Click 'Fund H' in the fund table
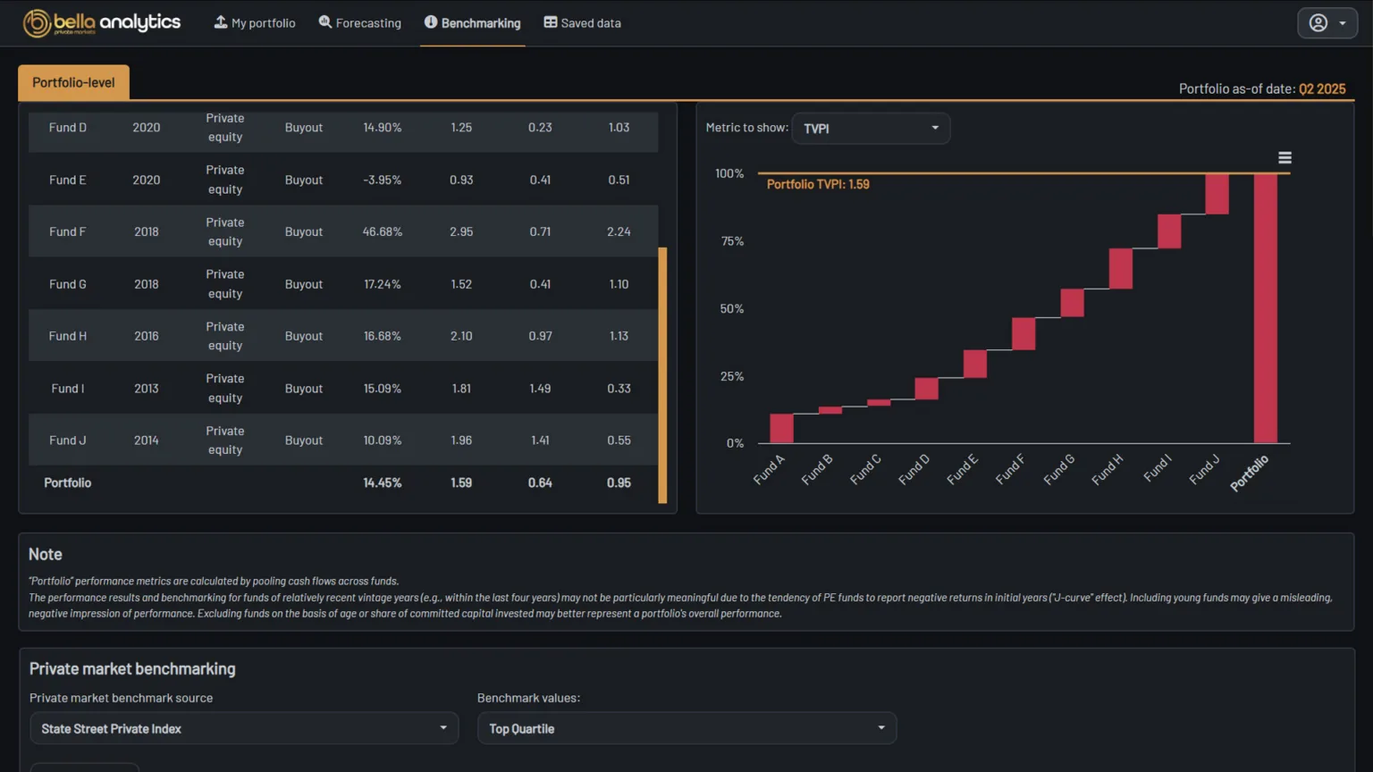1373x772 pixels. [68, 336]
